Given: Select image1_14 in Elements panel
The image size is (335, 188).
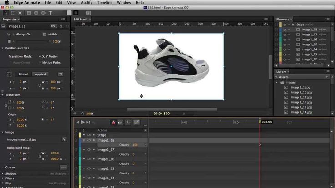Looking at the screenshot, I should pos(309,49).
